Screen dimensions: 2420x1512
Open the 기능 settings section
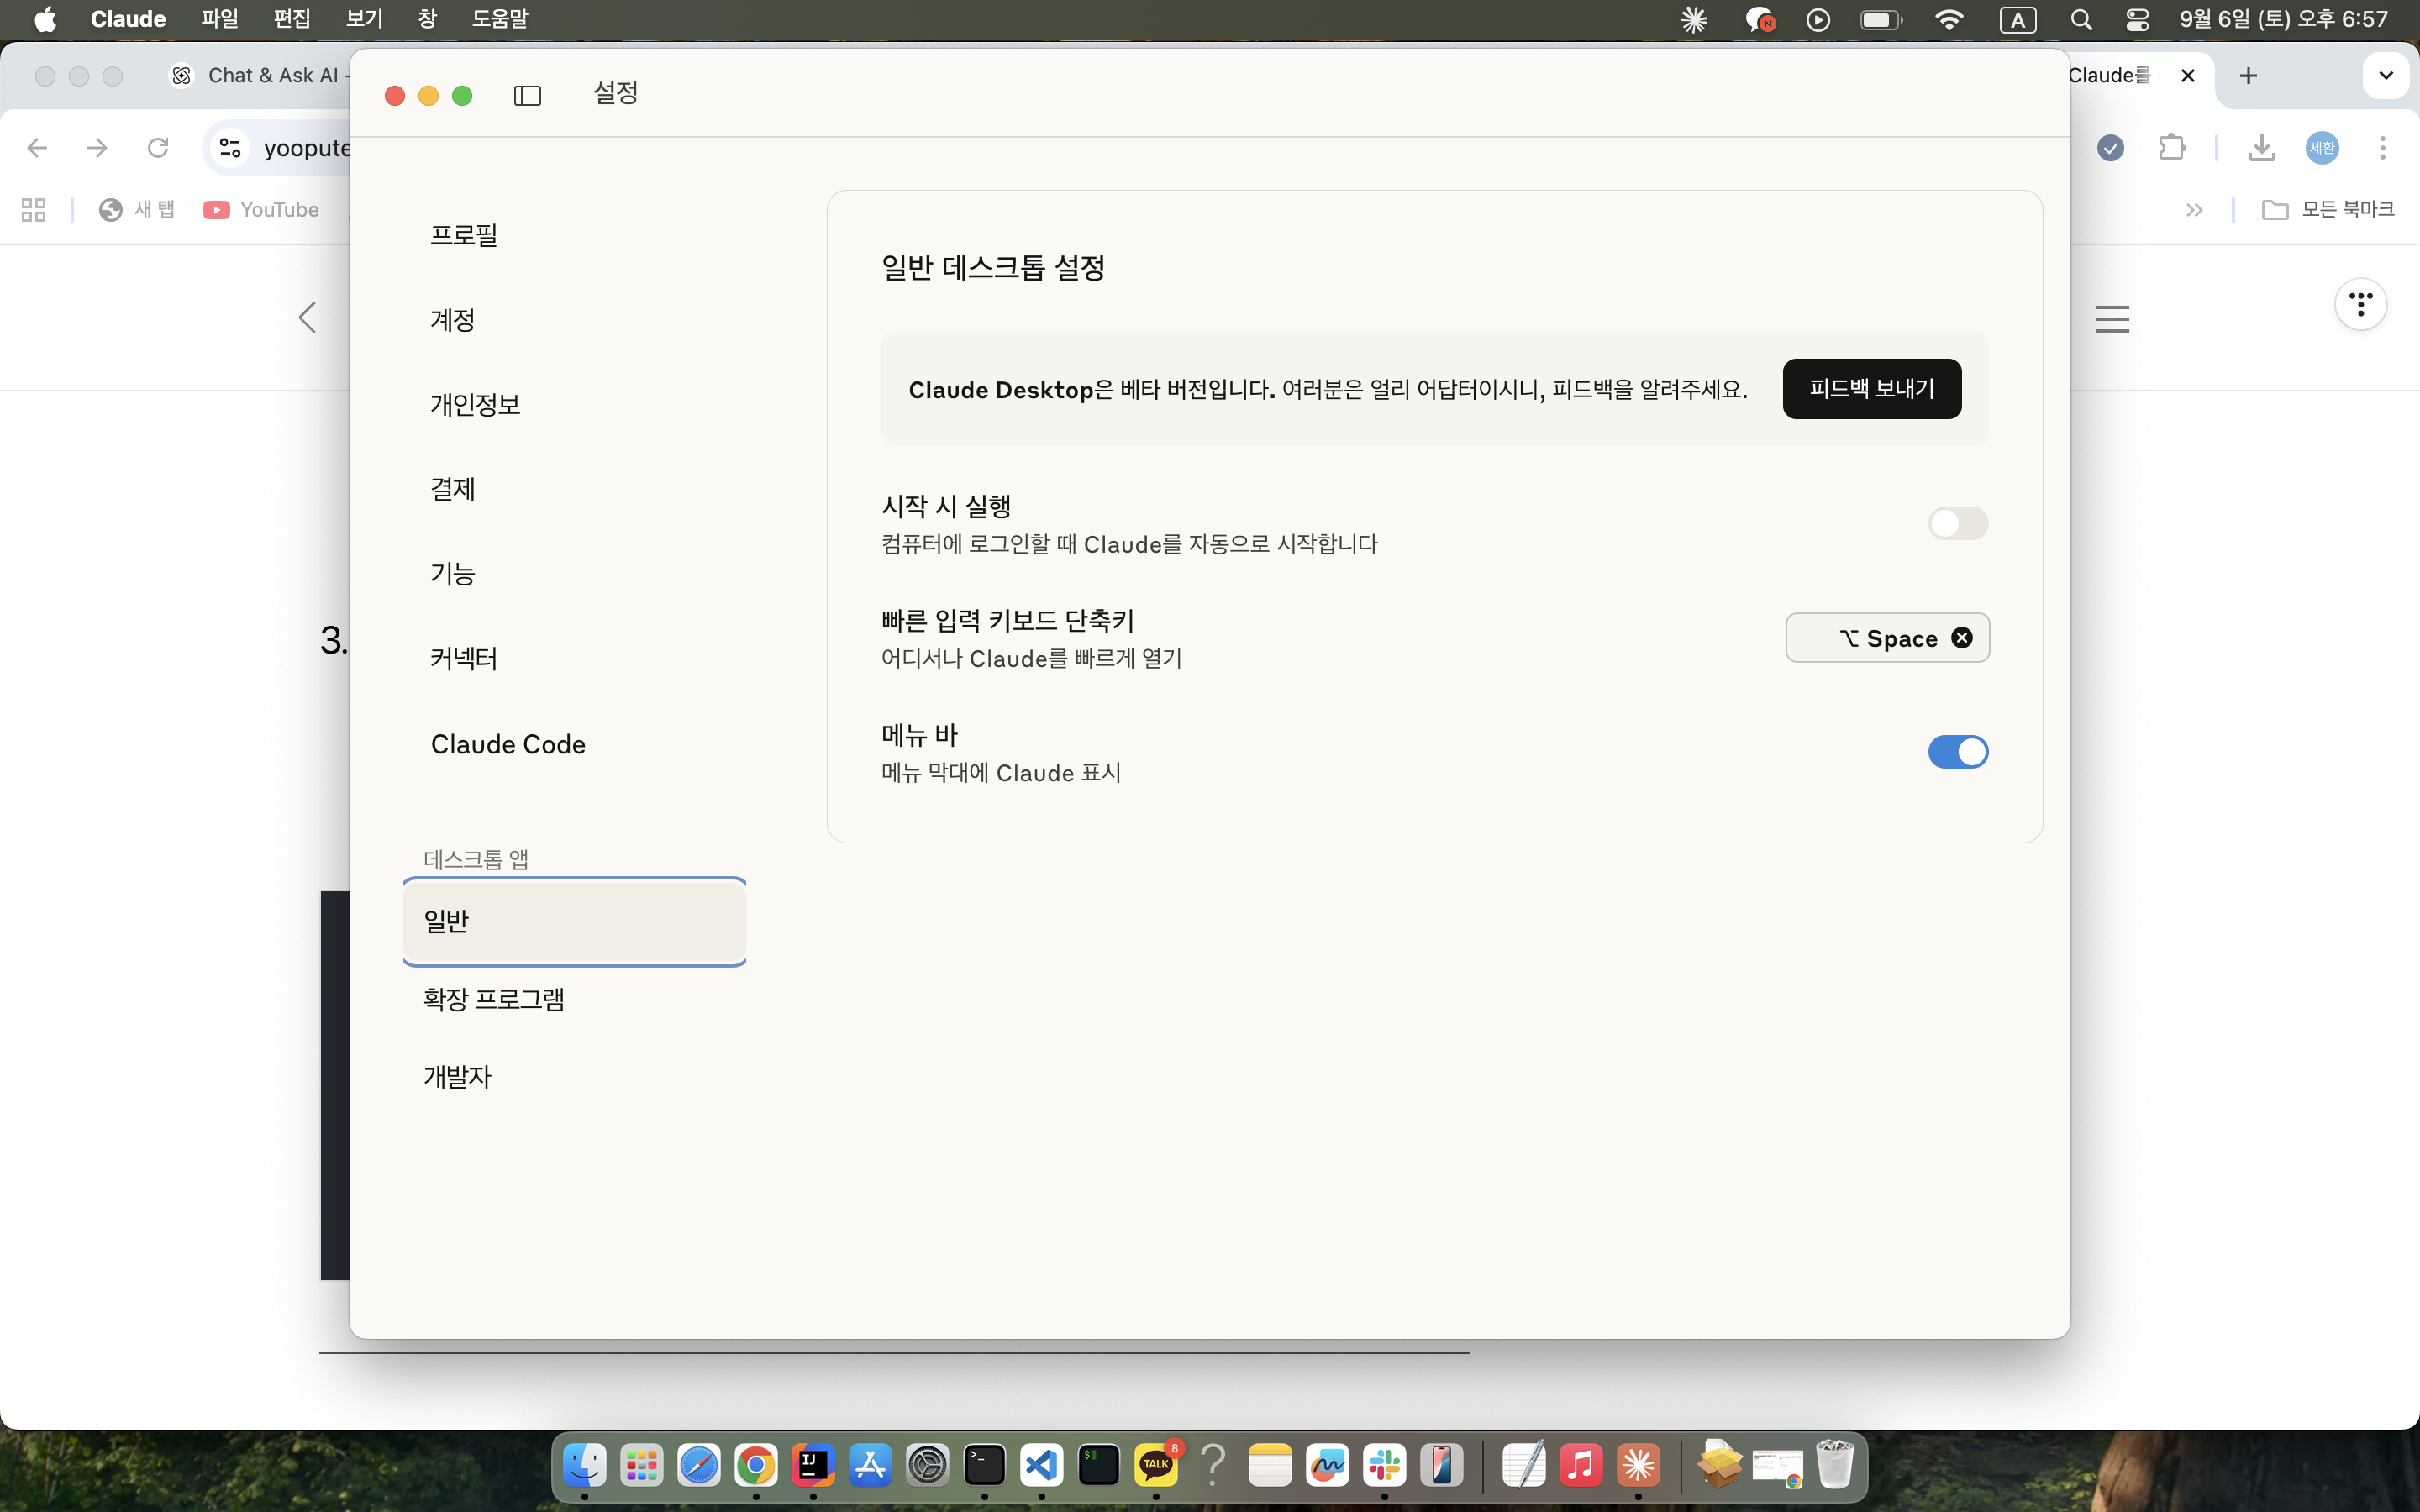(453, 574)
